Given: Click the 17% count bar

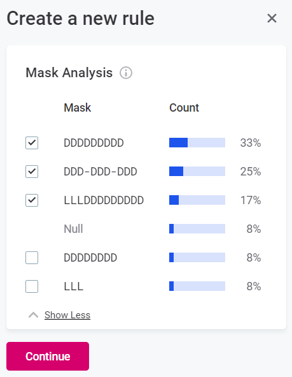Looking at the screenshot, I should tap(197, 200).
